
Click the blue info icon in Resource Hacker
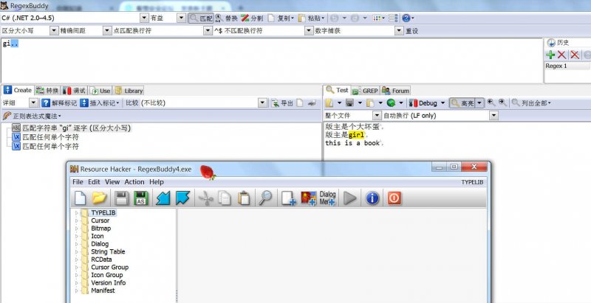[372, 198]
